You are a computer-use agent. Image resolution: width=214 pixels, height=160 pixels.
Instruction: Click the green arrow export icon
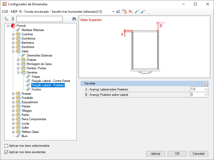(x=137, y=12)
